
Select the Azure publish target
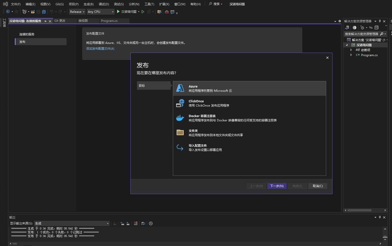[249, 89]
